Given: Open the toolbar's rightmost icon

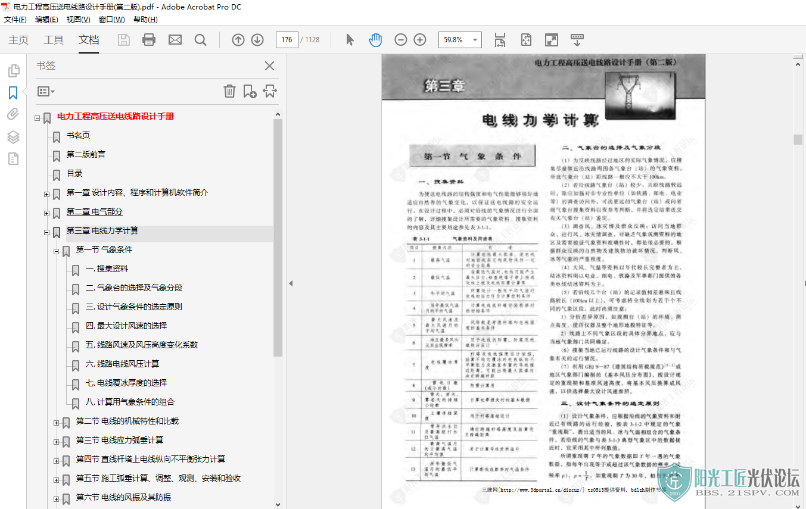Looking at the screenshot, I should pyautogui.click(x=577, y=40).
